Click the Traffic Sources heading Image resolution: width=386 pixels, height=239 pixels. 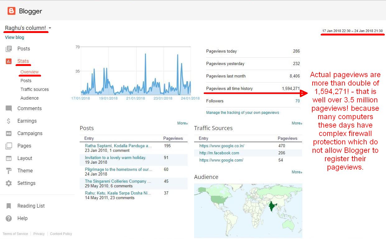[213, 128]
